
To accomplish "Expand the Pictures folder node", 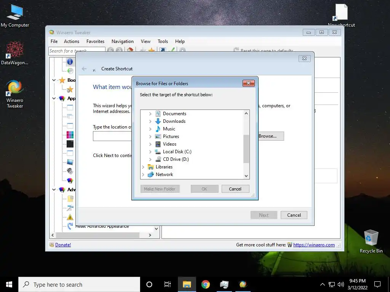I will click(x=150, y=136).
